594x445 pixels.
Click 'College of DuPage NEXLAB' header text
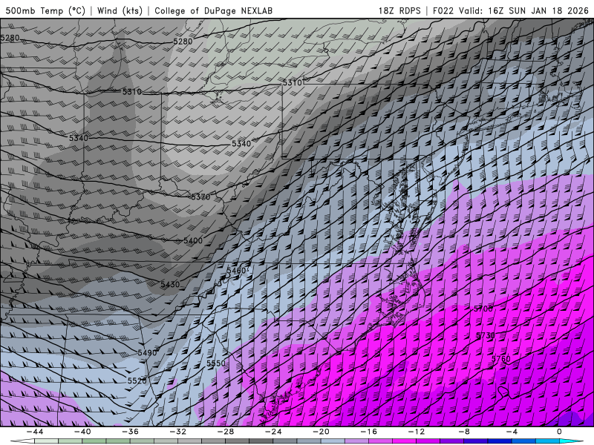[213, 10]
